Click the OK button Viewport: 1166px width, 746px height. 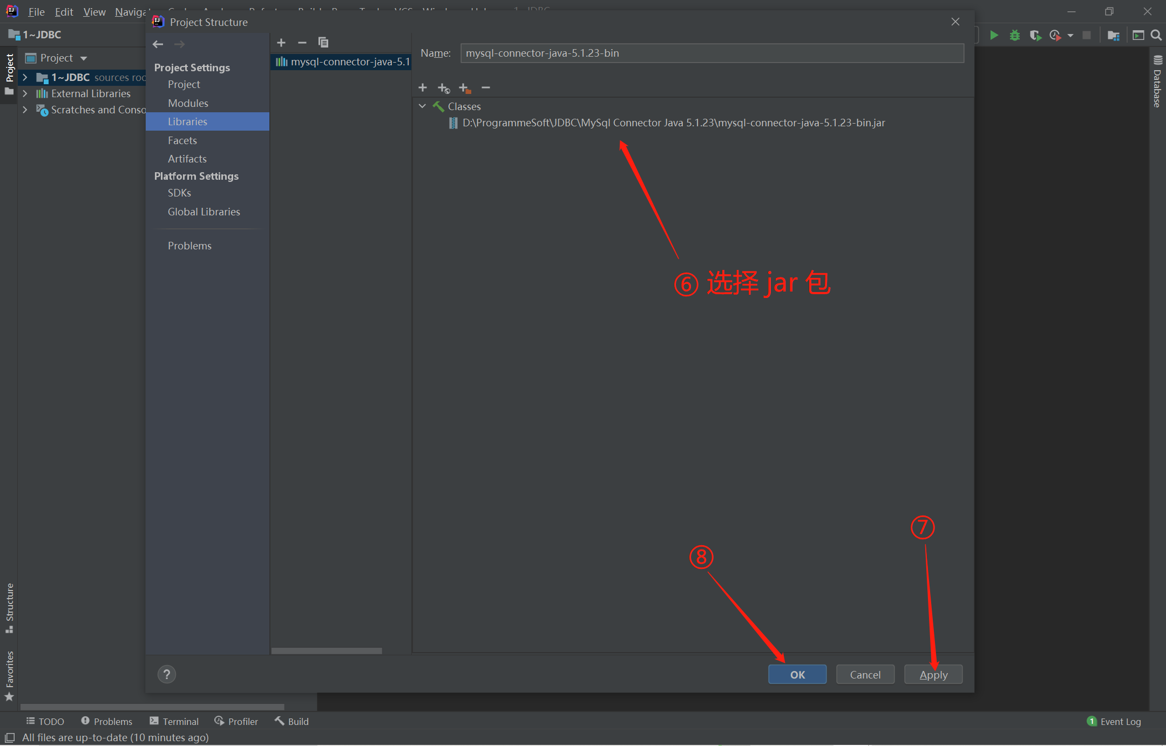(797, 674)
